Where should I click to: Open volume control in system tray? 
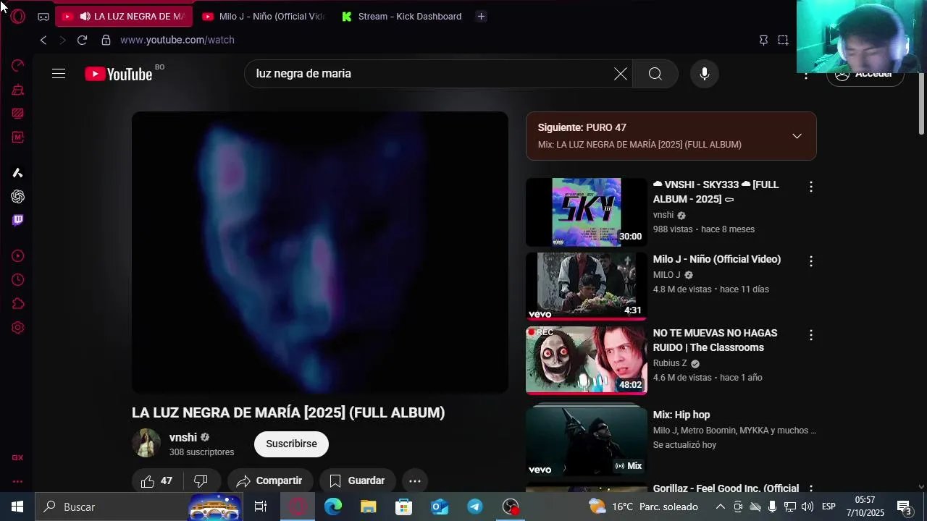point(808,507)
